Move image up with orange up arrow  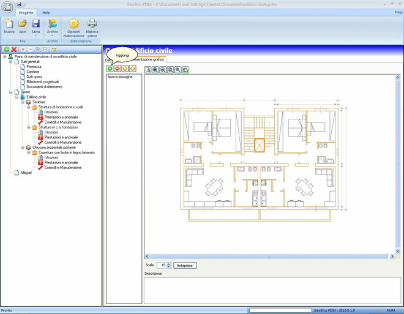tap(125, 69)
